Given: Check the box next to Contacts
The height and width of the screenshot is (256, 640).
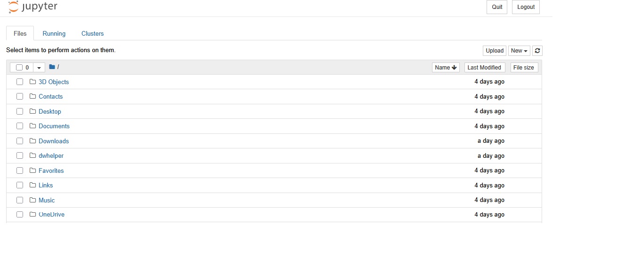Looking at the screenshot, I should (20, 96).
